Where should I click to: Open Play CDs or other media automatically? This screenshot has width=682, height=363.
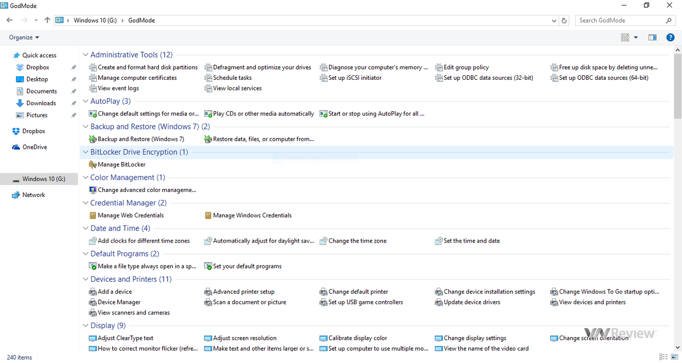pos(259,113)
